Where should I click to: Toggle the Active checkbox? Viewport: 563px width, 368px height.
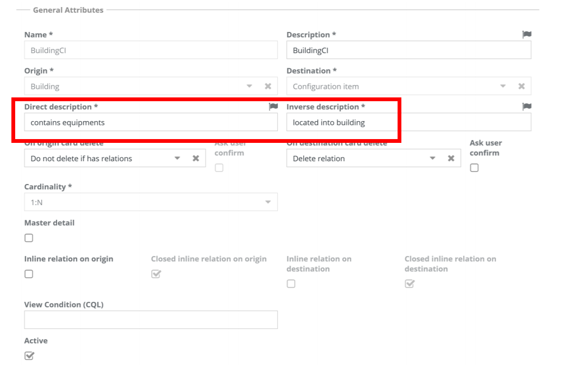29,356
